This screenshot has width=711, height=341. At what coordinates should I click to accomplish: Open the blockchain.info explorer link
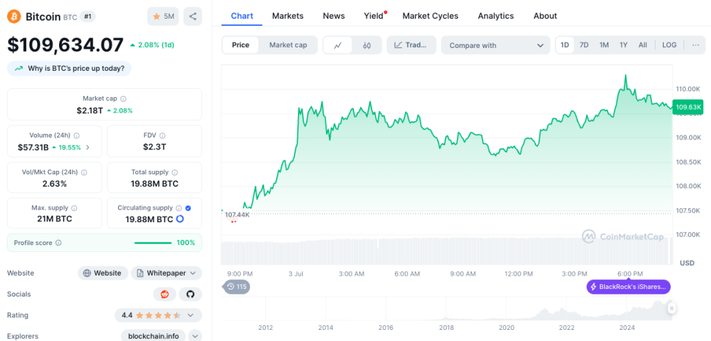tap(153, 336)
